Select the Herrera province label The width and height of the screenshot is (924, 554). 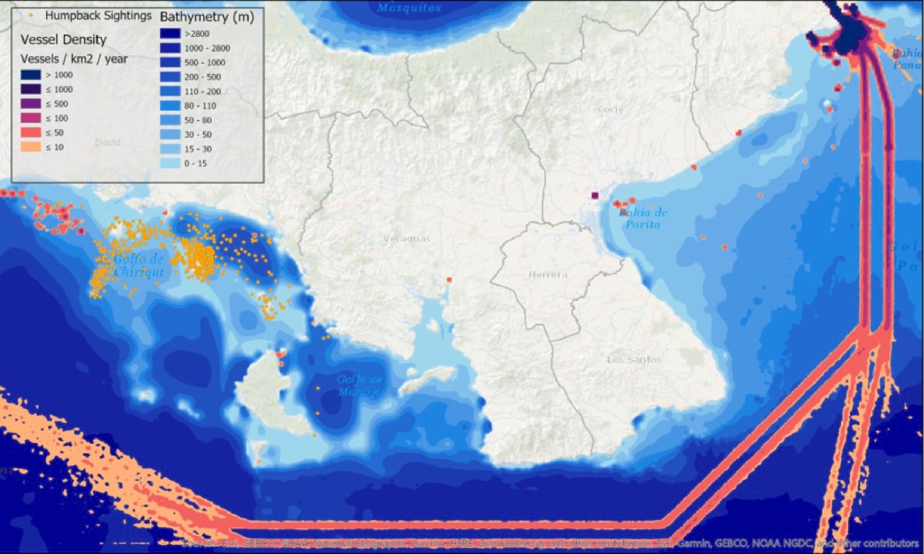tap(547, 274)
